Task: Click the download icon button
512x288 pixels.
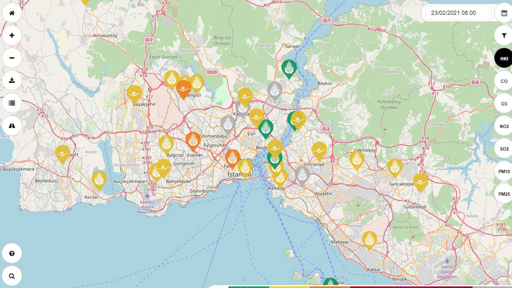Action: 12,80
